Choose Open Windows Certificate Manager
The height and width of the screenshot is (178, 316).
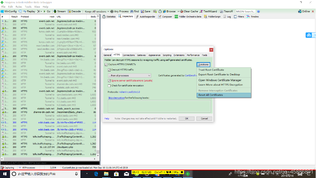point(224,80)
